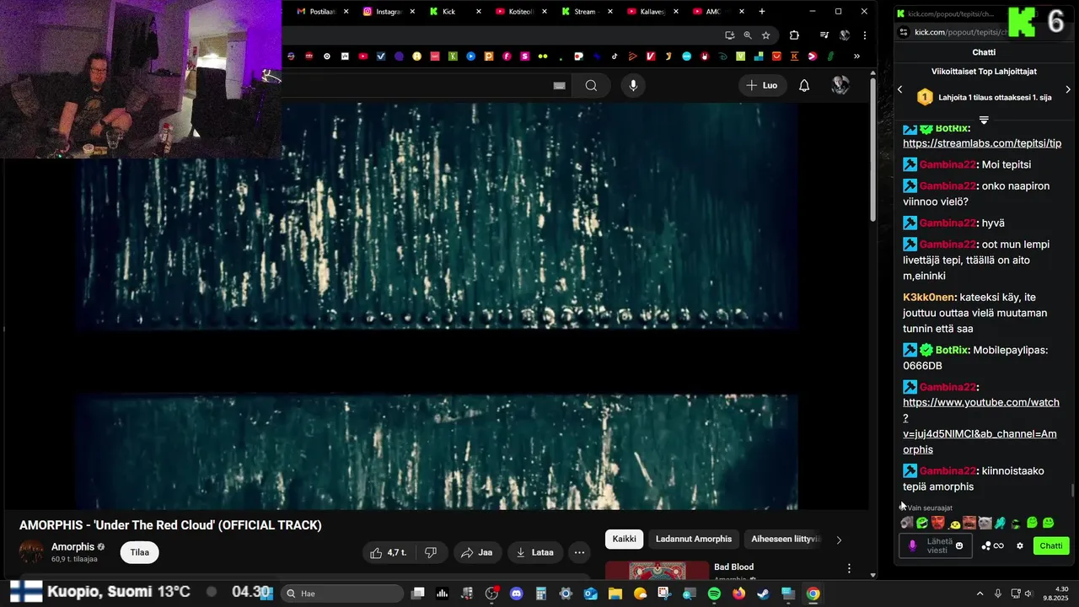Open the Amorphis channel name link
The width and height of the screenshot is (1079, 607).
(x=72, y=547)
